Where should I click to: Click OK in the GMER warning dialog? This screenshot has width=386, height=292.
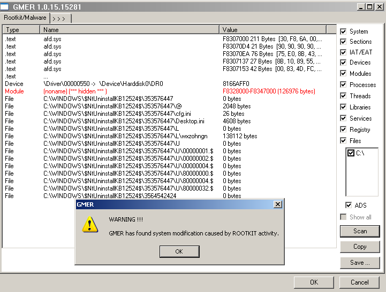tap(179, 251)
